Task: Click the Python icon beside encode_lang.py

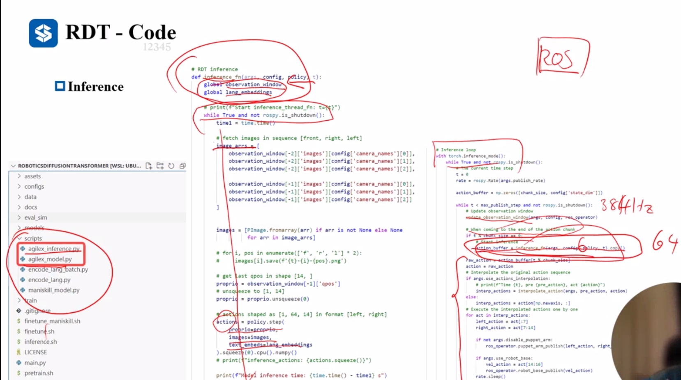Action: (23, 279)
